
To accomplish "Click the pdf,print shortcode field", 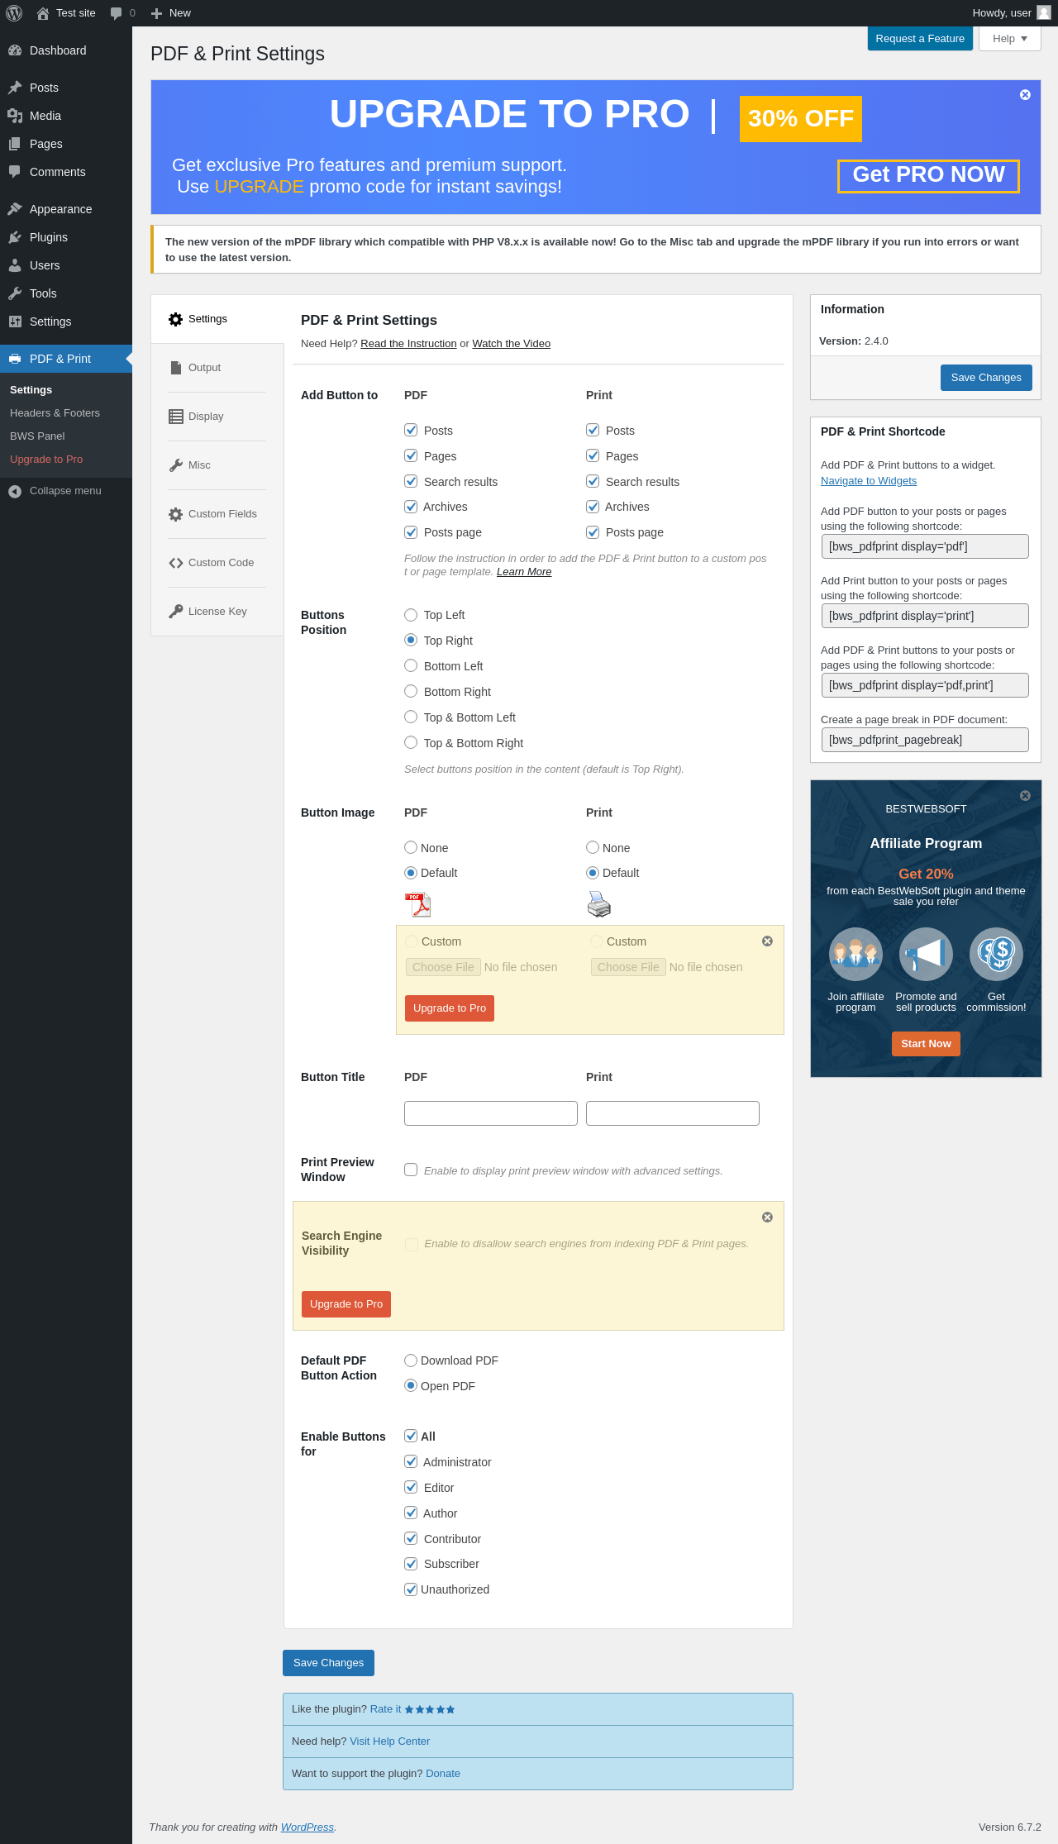I will pyautogui.click(x=925, y=685).
